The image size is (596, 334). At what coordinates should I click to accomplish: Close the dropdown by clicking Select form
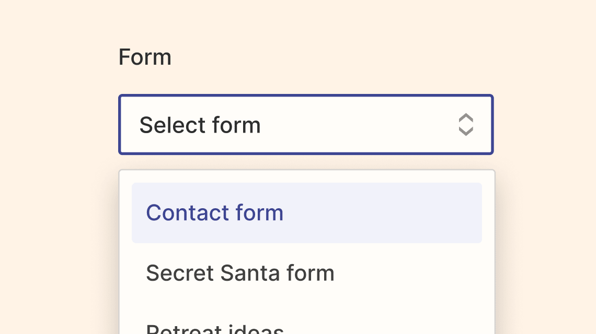coord(306,125)
